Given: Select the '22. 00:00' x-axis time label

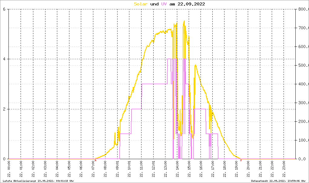Looking at the screenshot, I should coord(9,170).
